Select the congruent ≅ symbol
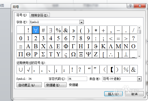Viewport: 148px width, 101px height. (x=21, y=46)
